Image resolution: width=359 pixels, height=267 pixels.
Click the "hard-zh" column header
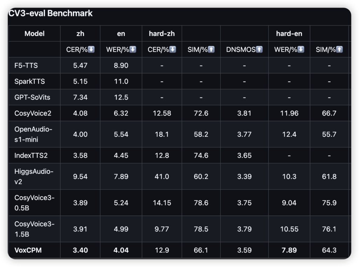tap(162, 34)
